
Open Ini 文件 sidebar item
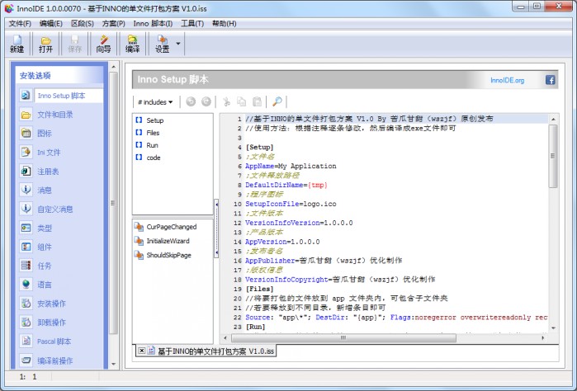(x=49, y=153)
